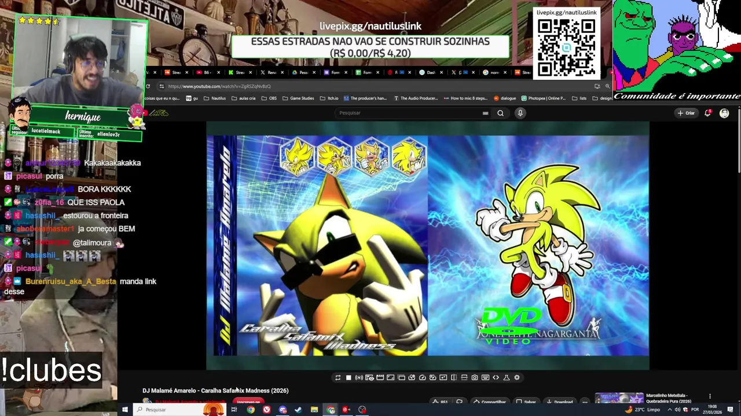Open the gear options icon in the player toolbar
Screen dimensions: 741x416
pos(517,377)
